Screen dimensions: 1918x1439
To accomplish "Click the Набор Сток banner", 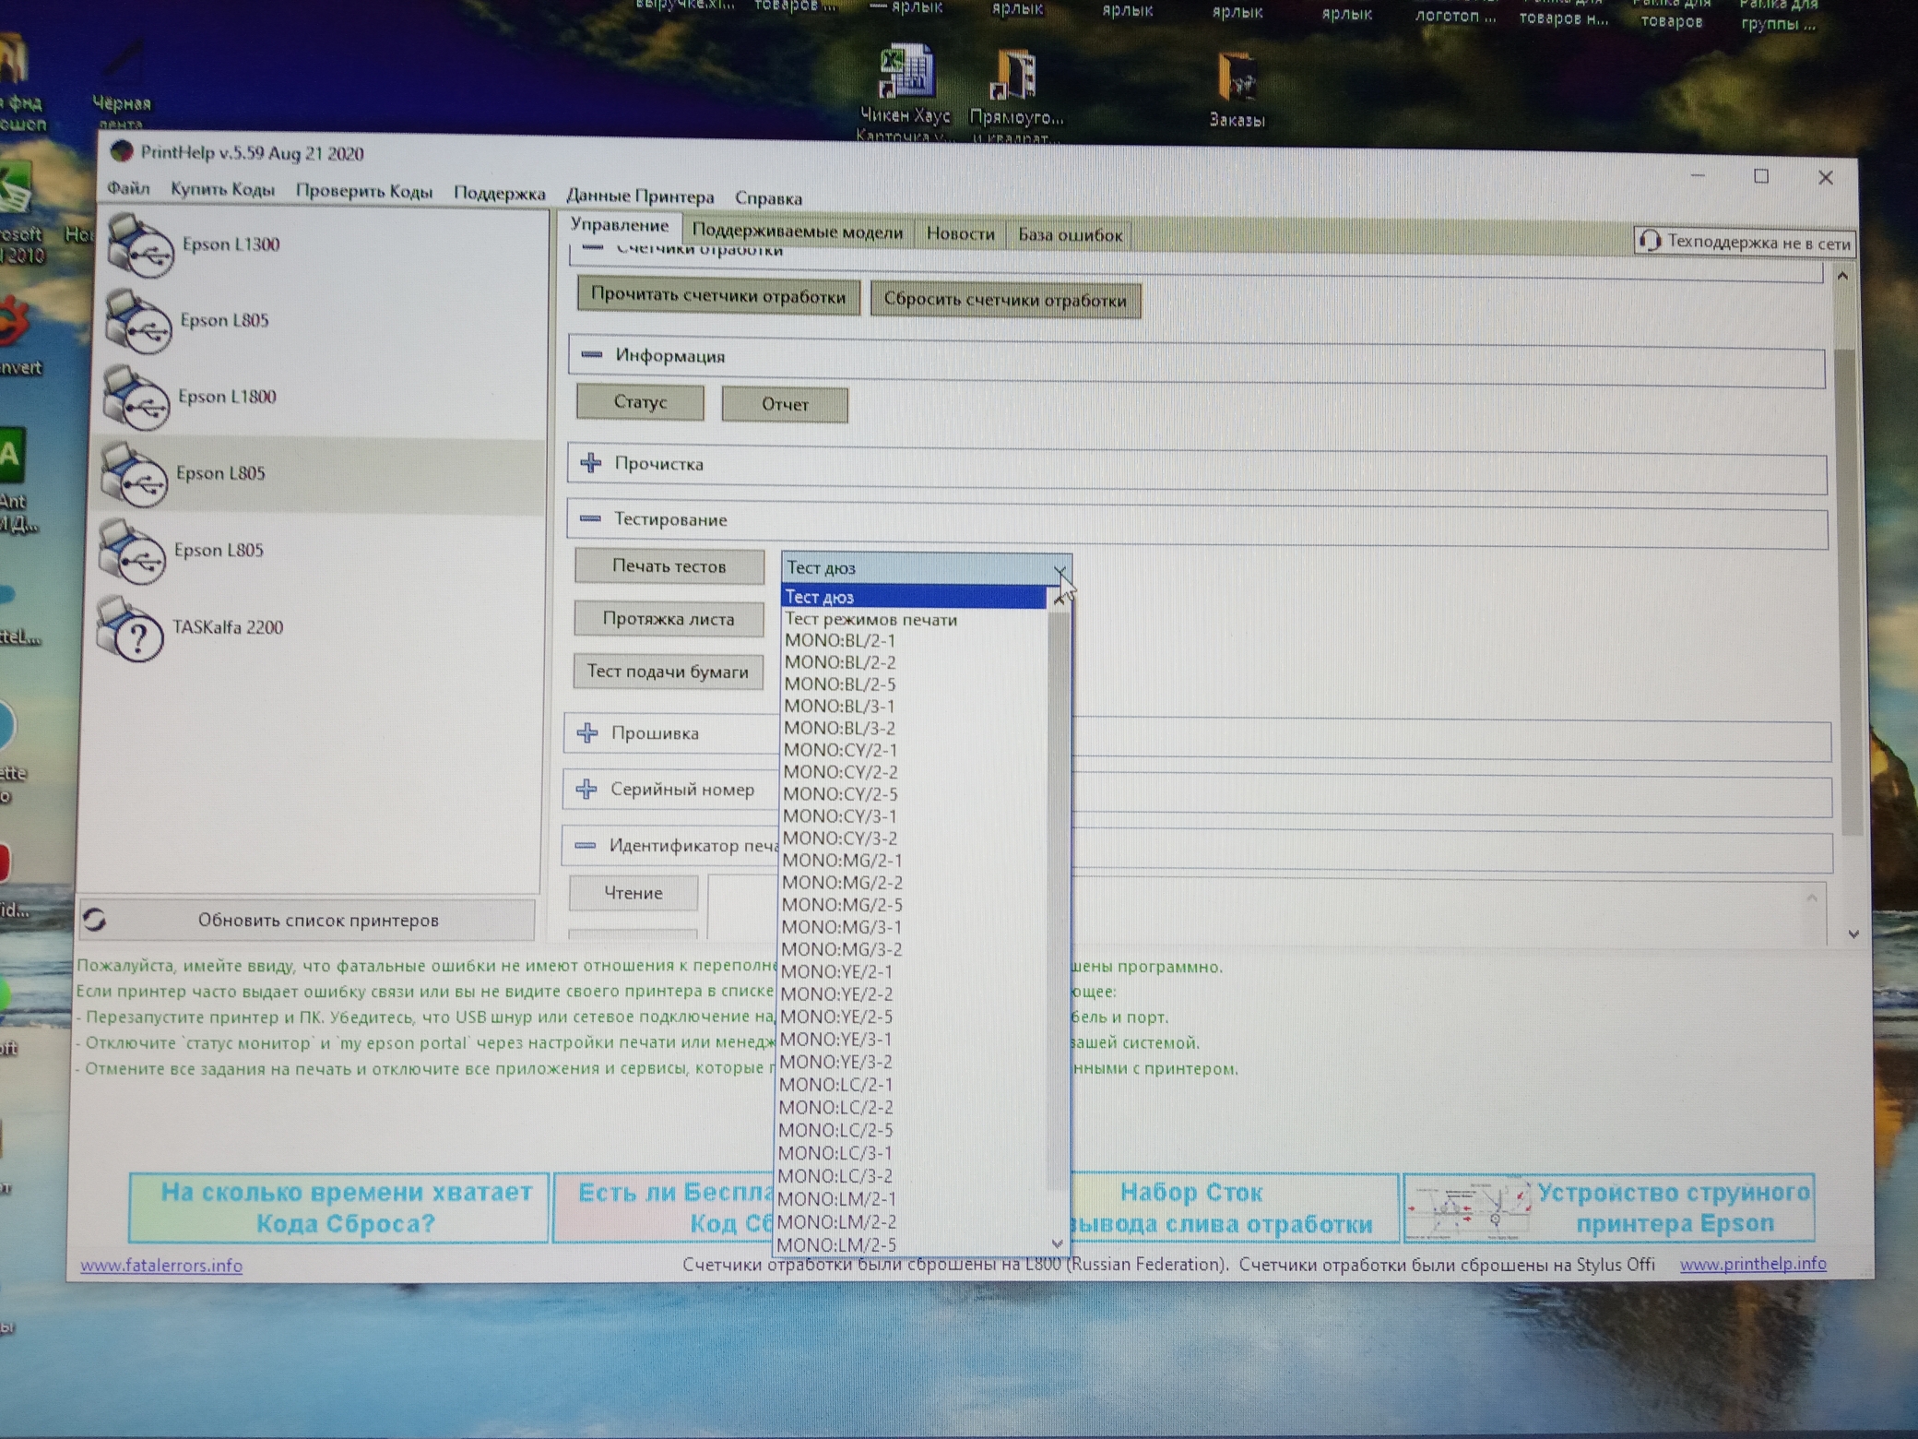I will pos(1234,1207).
